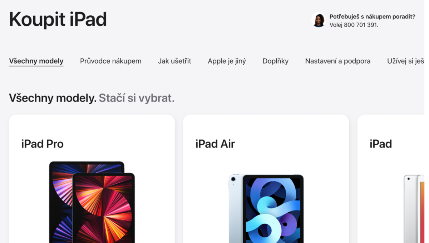The image size is (429, 243).
Task: Open the iPad Air card title
Action: click(215, 144)
